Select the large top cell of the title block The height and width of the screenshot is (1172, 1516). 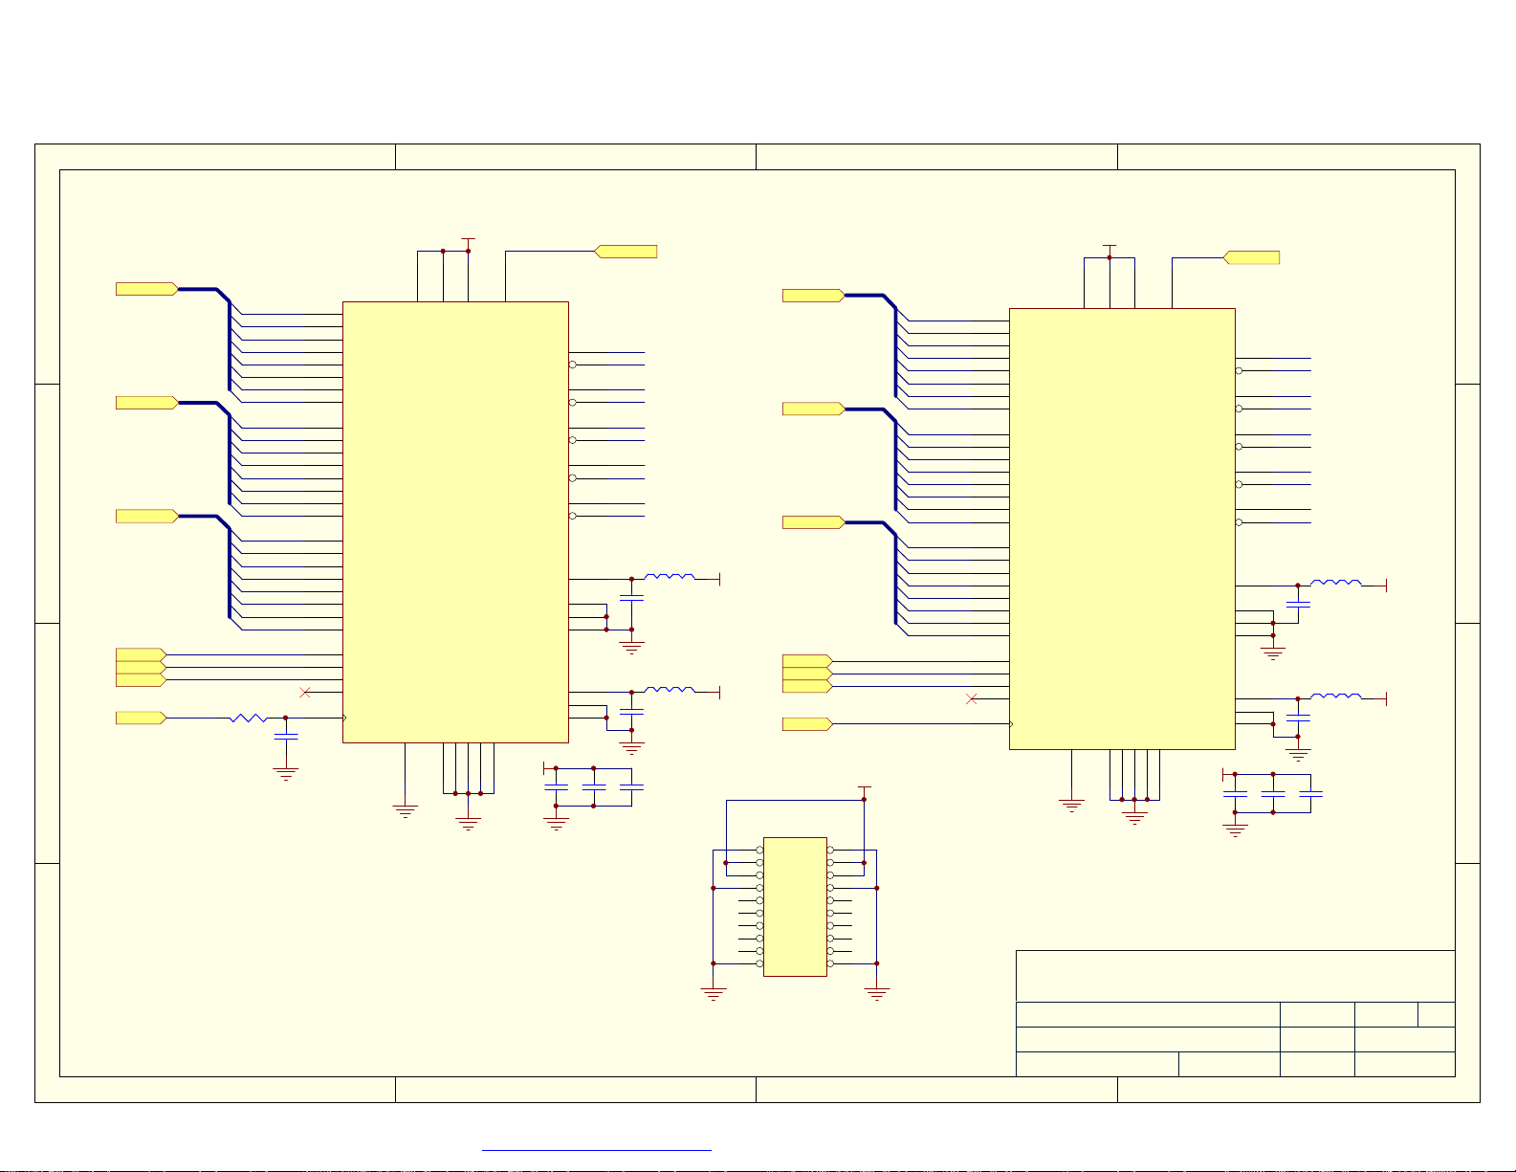point(1236,976)
